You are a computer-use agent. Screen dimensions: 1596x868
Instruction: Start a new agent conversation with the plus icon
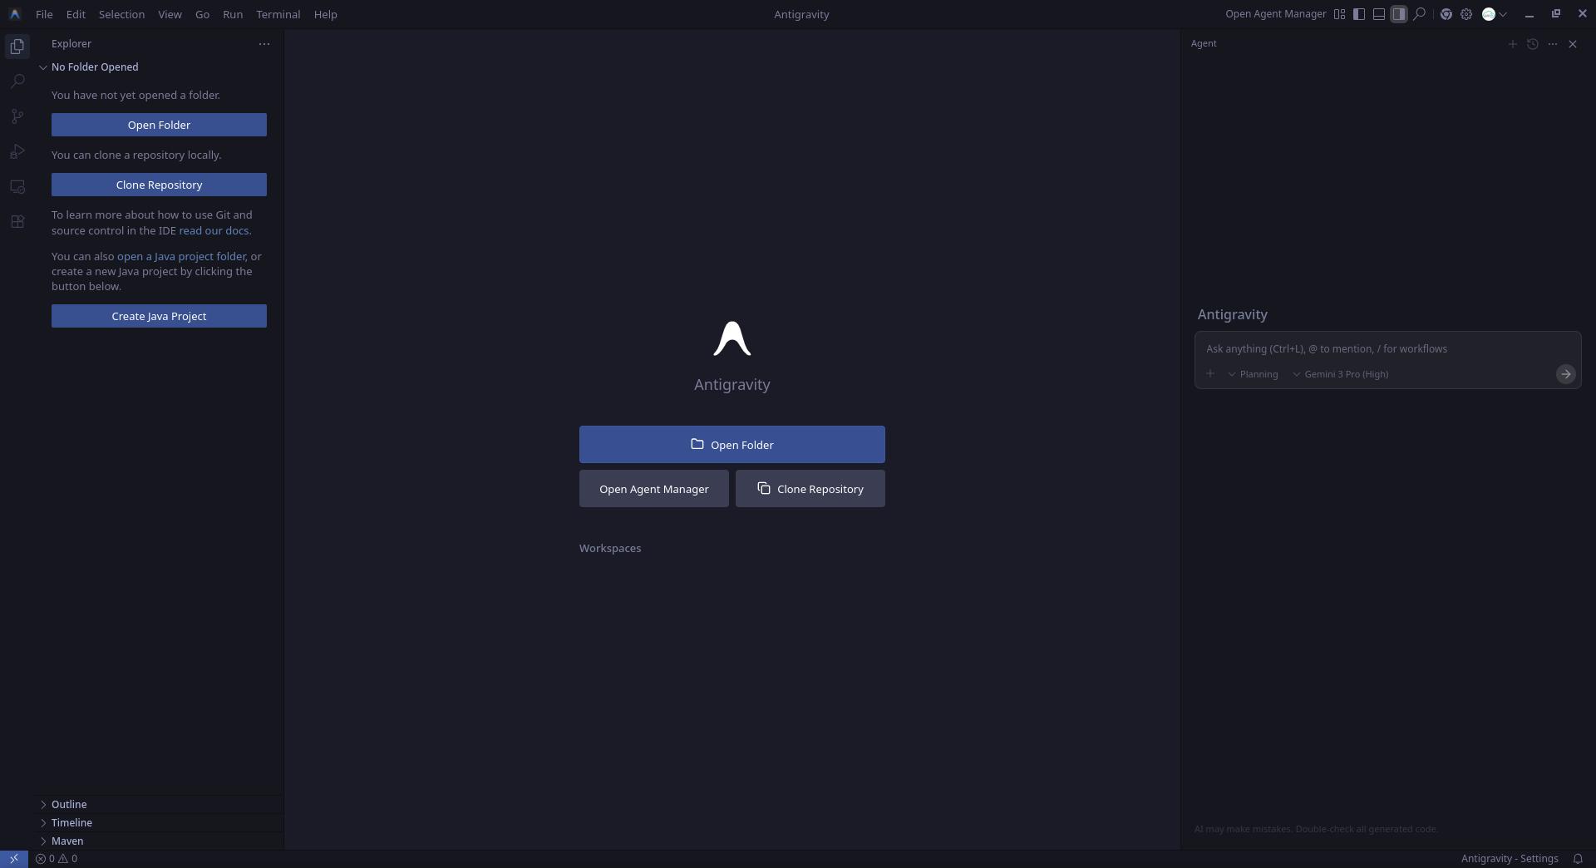[x=1512, y=44]
